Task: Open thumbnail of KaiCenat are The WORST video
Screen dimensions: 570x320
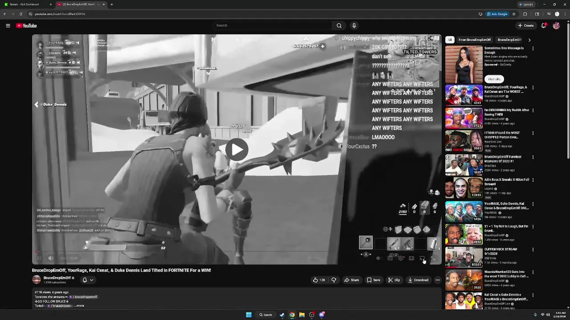Action: 464,95
